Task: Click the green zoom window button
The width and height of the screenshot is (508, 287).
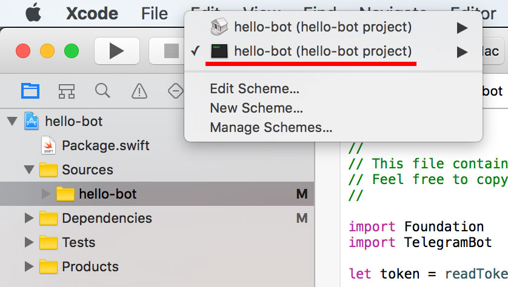Action: 72,51
